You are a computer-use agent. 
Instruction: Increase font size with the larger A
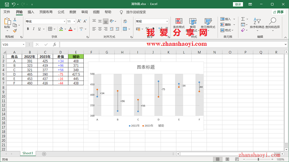[x=79, y=21]
